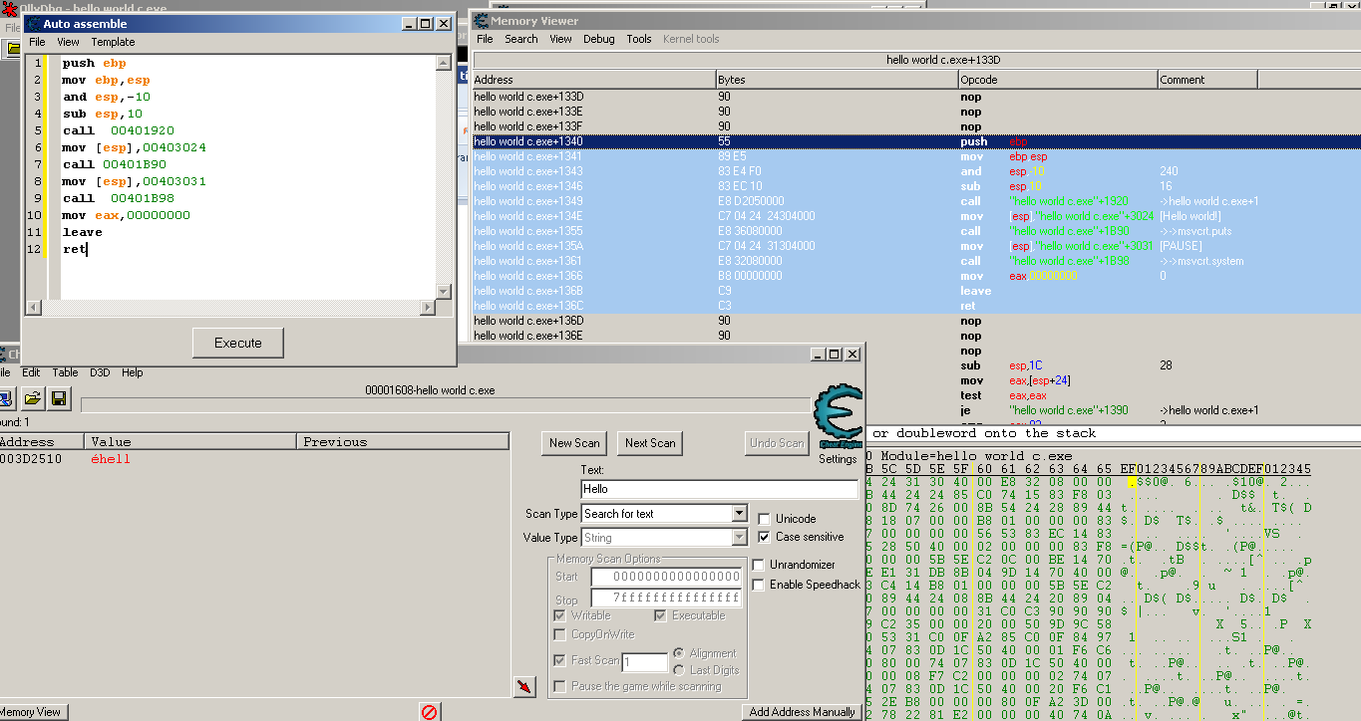
Task: Click the Auto assemble horizontal scrollbar track
Action: click(x=230, y=308)
